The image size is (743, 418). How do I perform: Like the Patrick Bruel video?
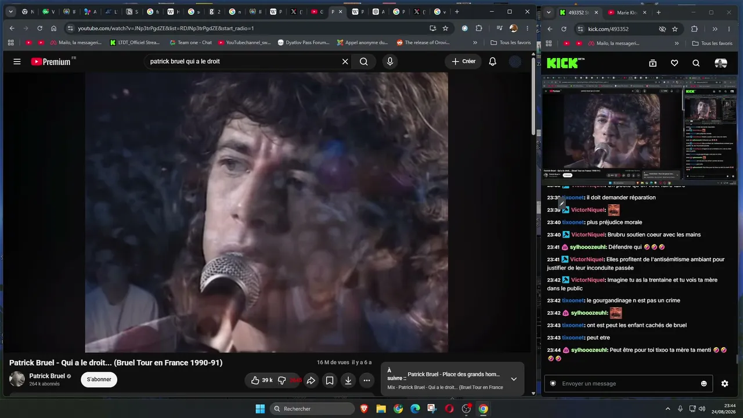tap(261, 380)
